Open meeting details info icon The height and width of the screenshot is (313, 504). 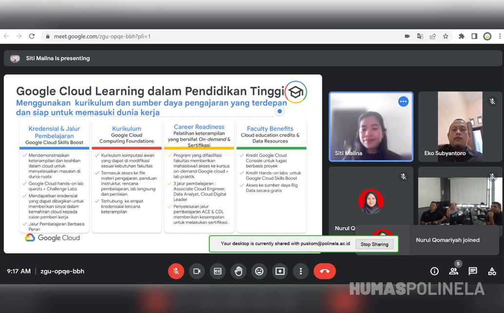(x=434, y=271)
